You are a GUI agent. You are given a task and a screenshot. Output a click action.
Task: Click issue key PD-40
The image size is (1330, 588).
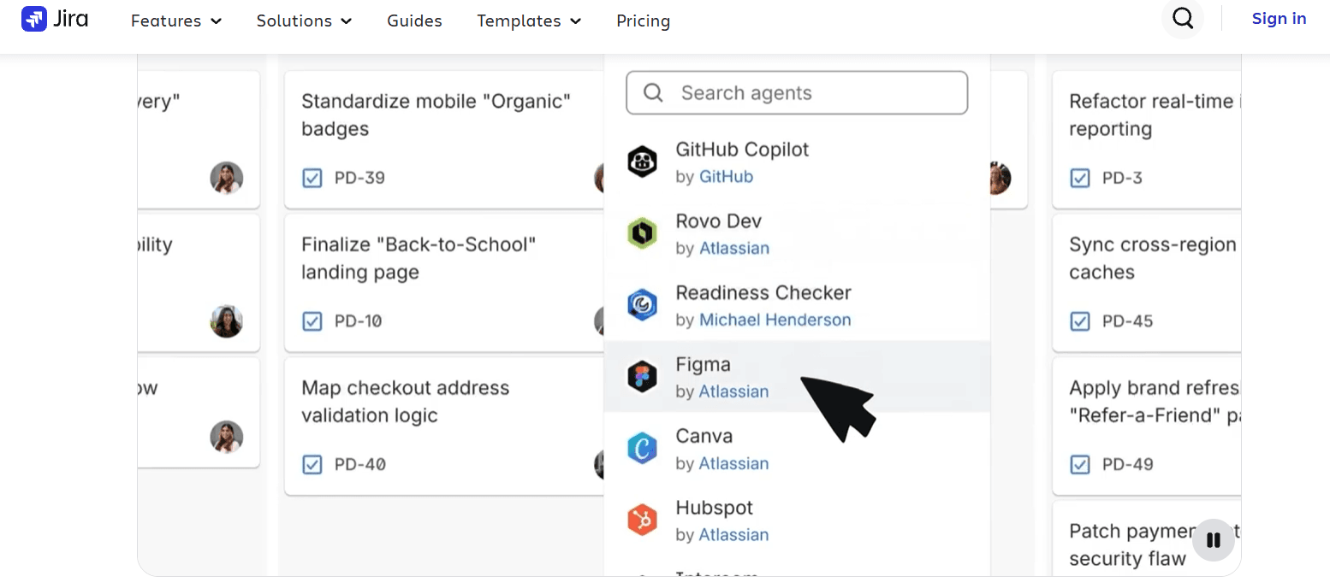(x=360, y=465)
